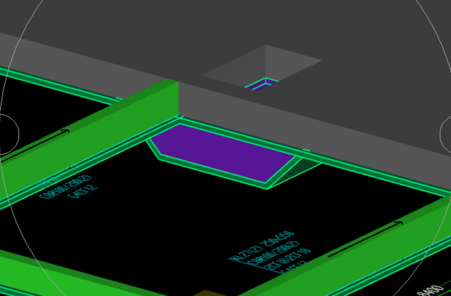Click the orbit circle handle on the right edge
Image resolution: width=451 pixels, height=296 pixels.
pyautogui.click(x=446, y=134)
